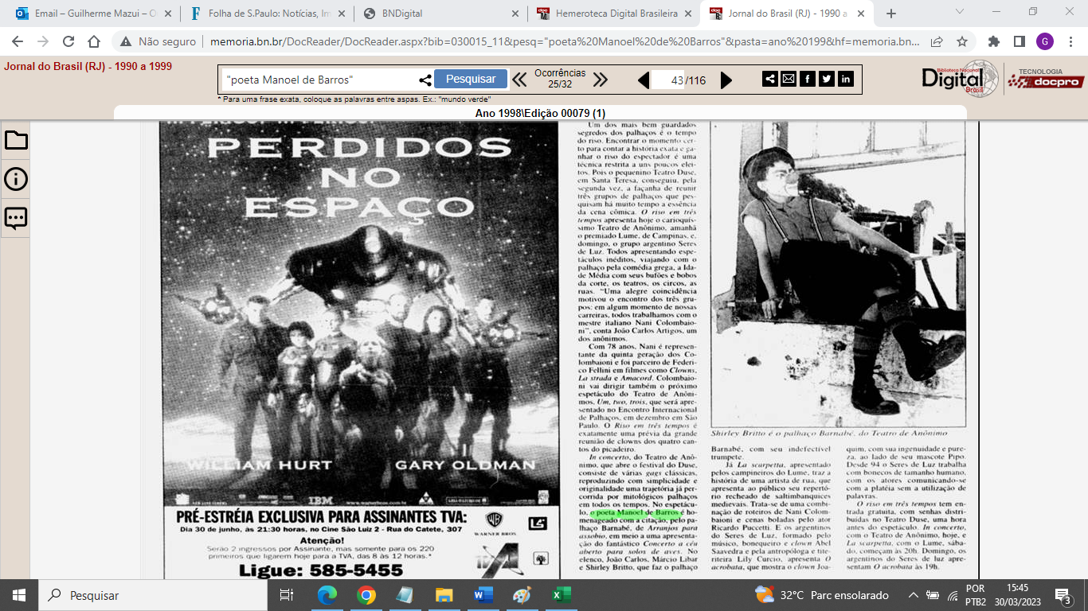1088x611 pixels.
Task: Show the information panel icon in sidebar
Action: pyautogui.click(x=16, y=179)
